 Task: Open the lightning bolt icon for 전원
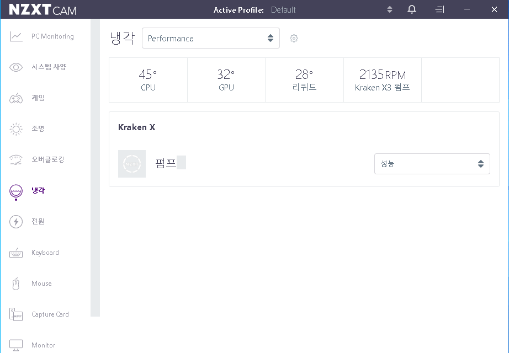[x=16, y=222]
